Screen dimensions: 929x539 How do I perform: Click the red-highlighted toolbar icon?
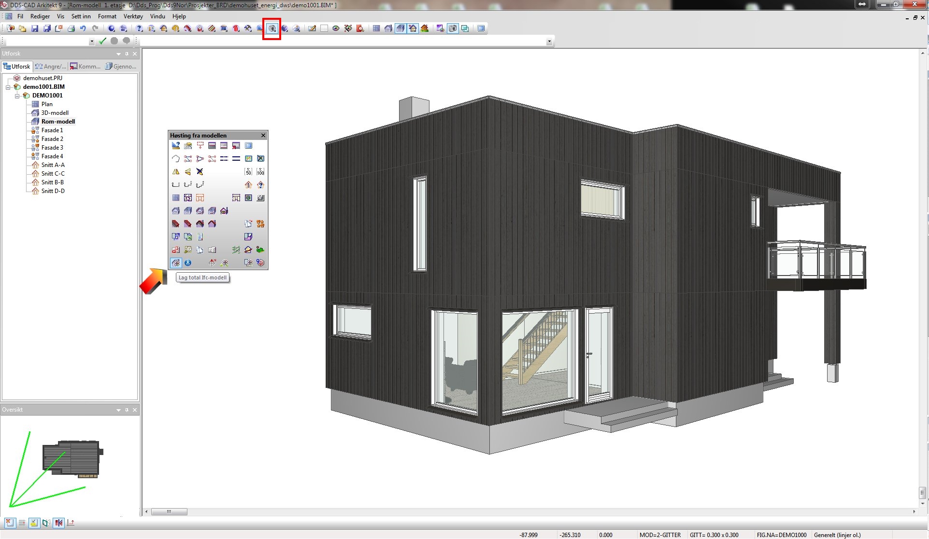[x=272, y=28]
